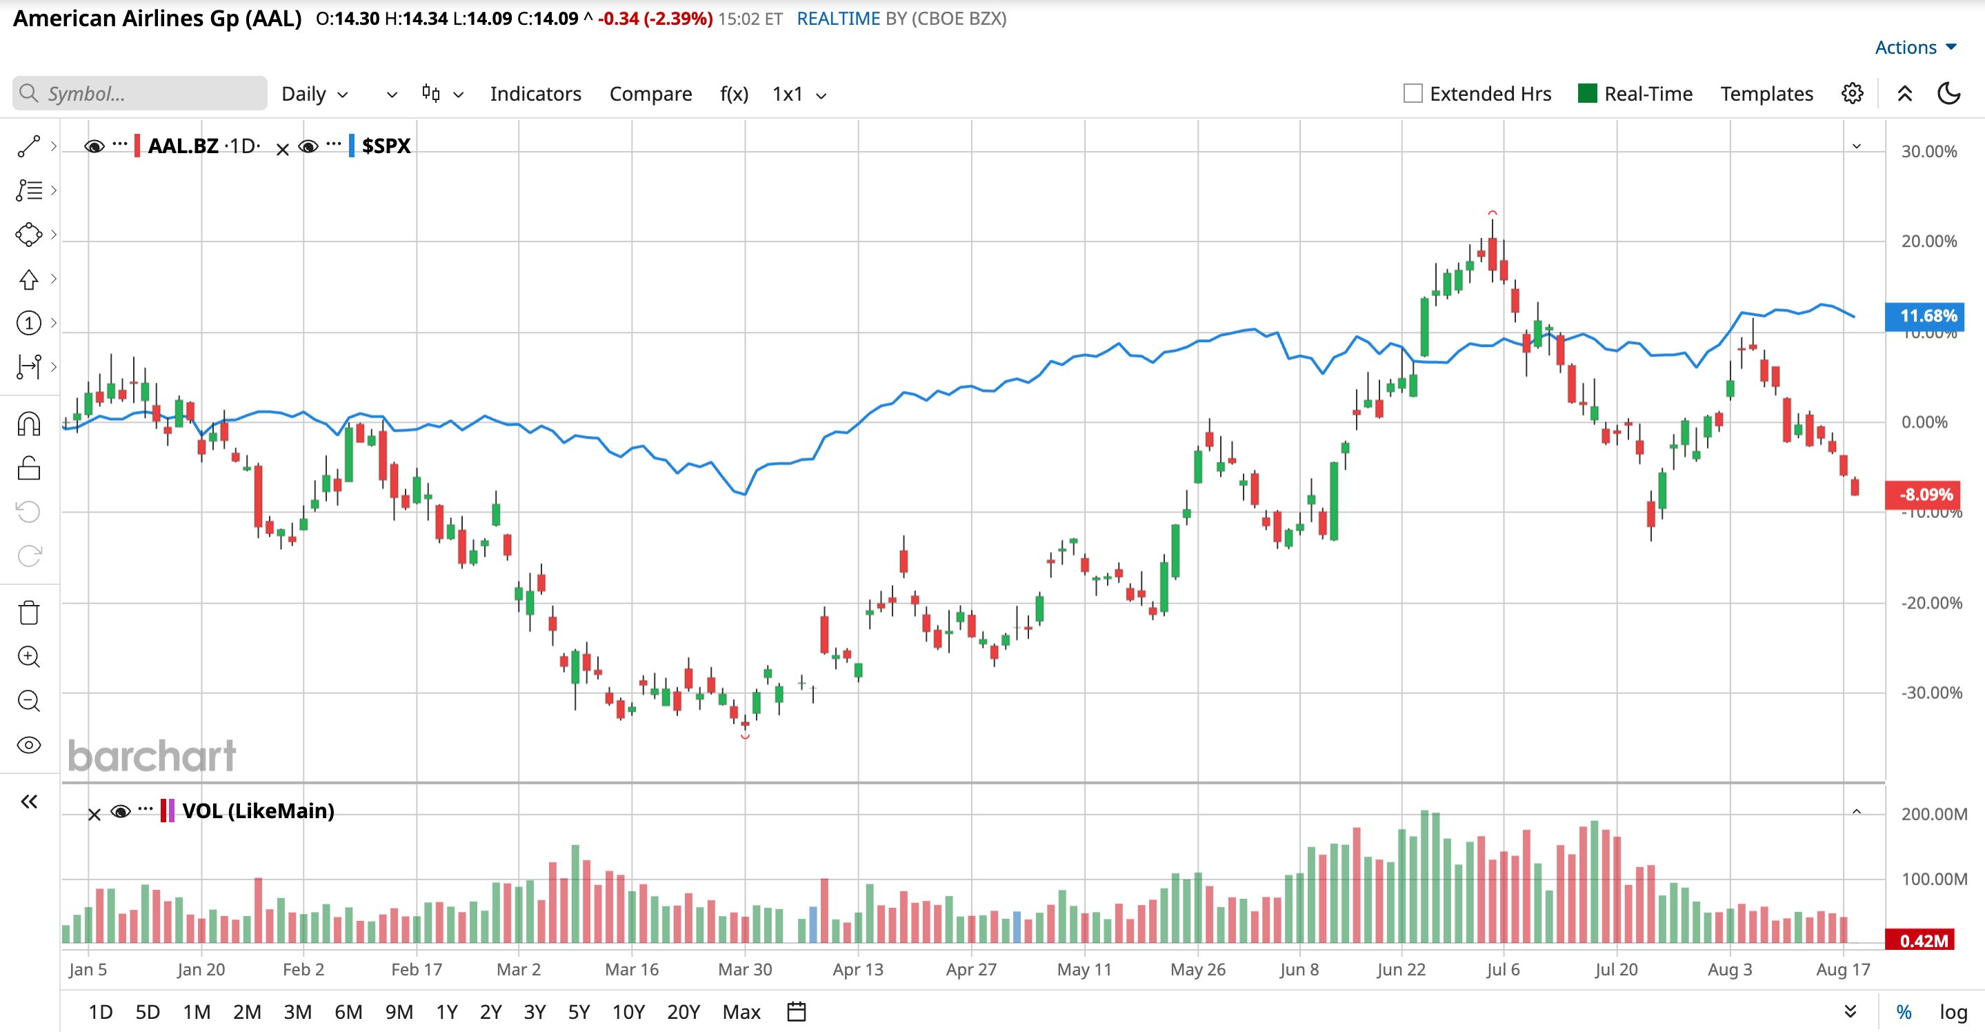Choose the shapes drawing tool

tap(28, 235)
